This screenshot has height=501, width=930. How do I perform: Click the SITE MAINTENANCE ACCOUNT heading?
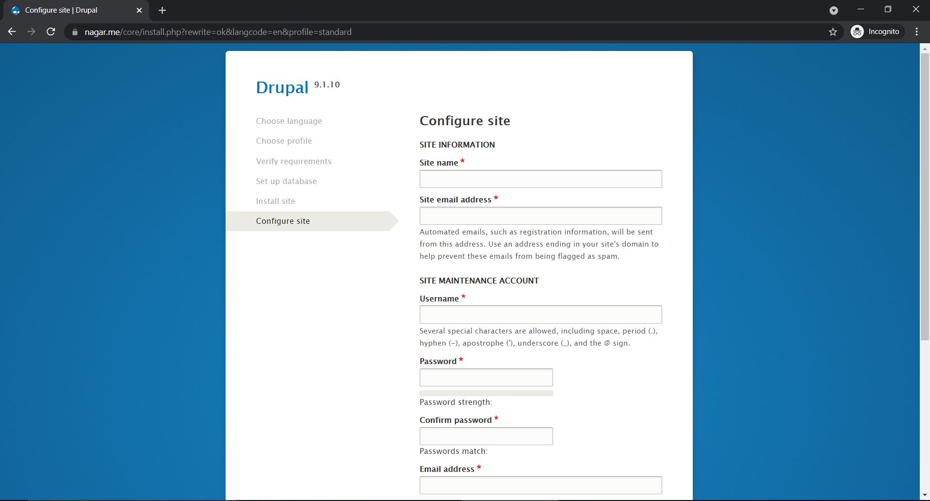click(x=479, y=281)
